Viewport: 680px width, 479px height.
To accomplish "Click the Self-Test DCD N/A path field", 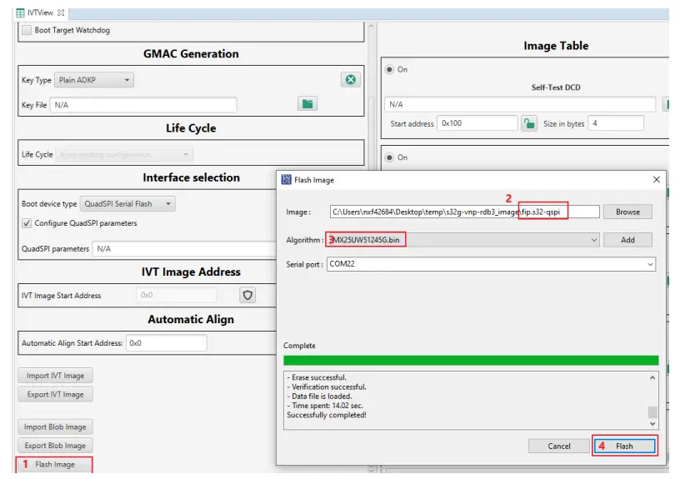I will pos(519,104).
